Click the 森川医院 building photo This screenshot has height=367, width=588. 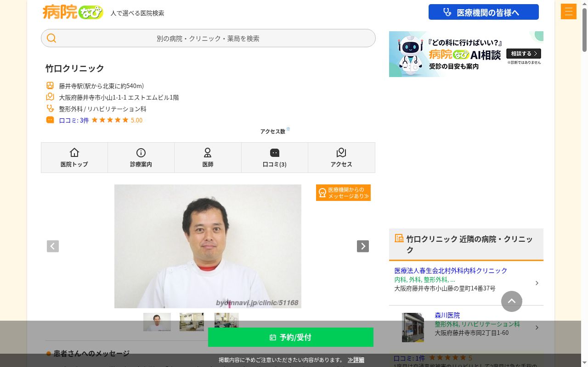tap(413, 328)
